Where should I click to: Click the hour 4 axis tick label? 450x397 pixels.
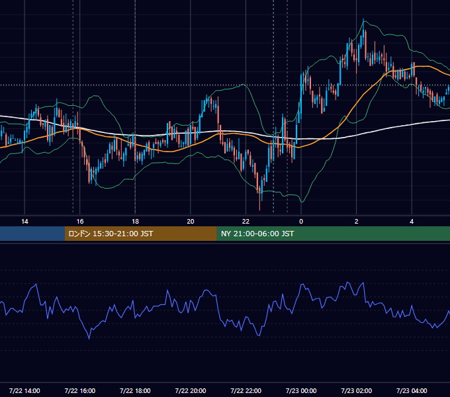click(x=412, y=221)
